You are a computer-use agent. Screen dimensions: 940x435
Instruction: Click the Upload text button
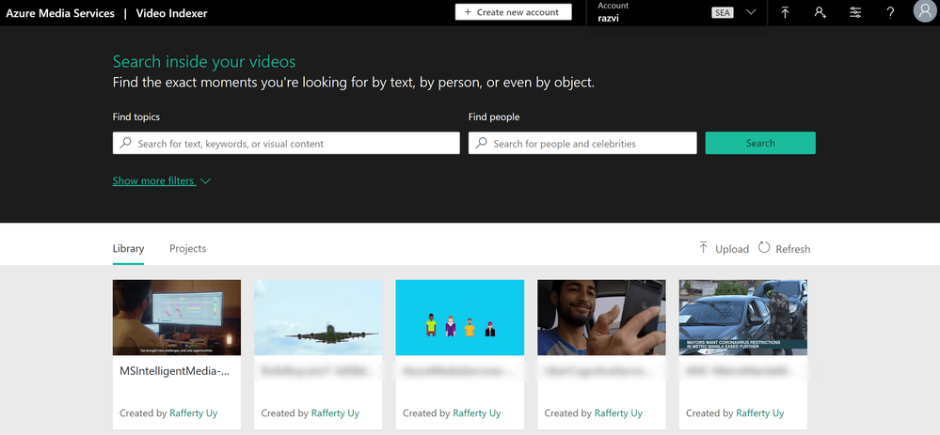point(732,249)
